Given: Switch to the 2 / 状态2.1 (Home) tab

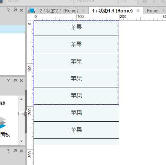Looking at the screenshot, I should [59, 11].
